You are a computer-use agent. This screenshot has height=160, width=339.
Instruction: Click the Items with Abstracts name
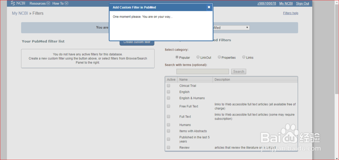[x=193, y=131]
